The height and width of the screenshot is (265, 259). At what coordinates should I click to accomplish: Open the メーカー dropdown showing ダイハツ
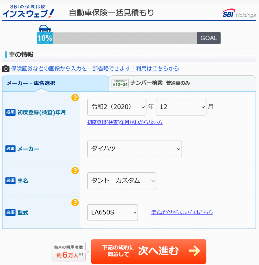134,149
